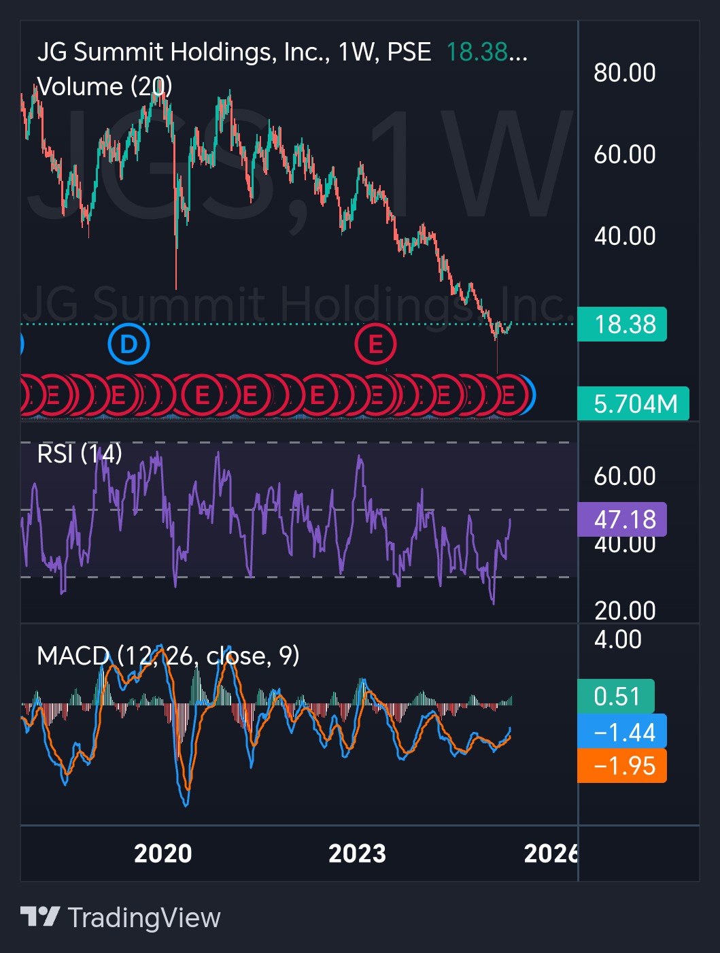The image size is (720, 953).
Task: Click 4.00 on the MACD scale
Action: [618, 639]
